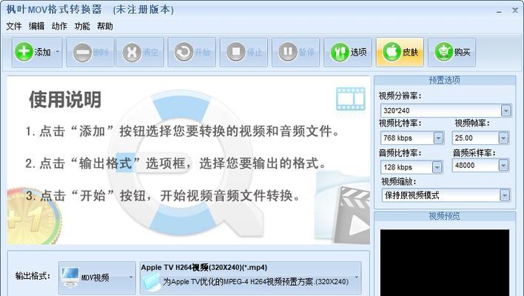Click the Buy (购买) shopping cart icon
The height and width of the screenshot is (296, 524).
coord(444,52)
